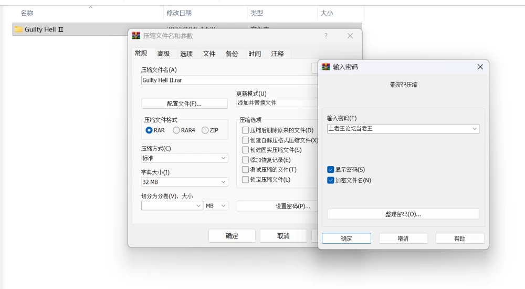Close the 压缩文件名和参数 dialog
Viewport: 525px width, 289px height.
350,36
